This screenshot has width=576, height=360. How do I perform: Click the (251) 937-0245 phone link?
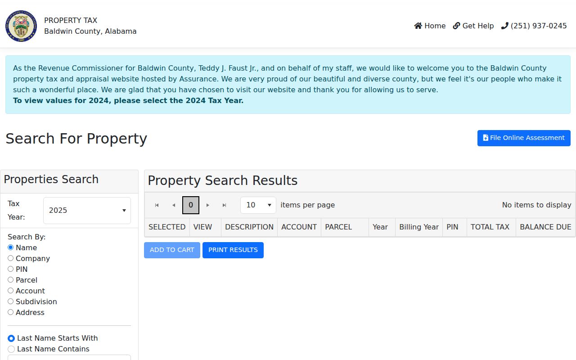coord(534,26)
